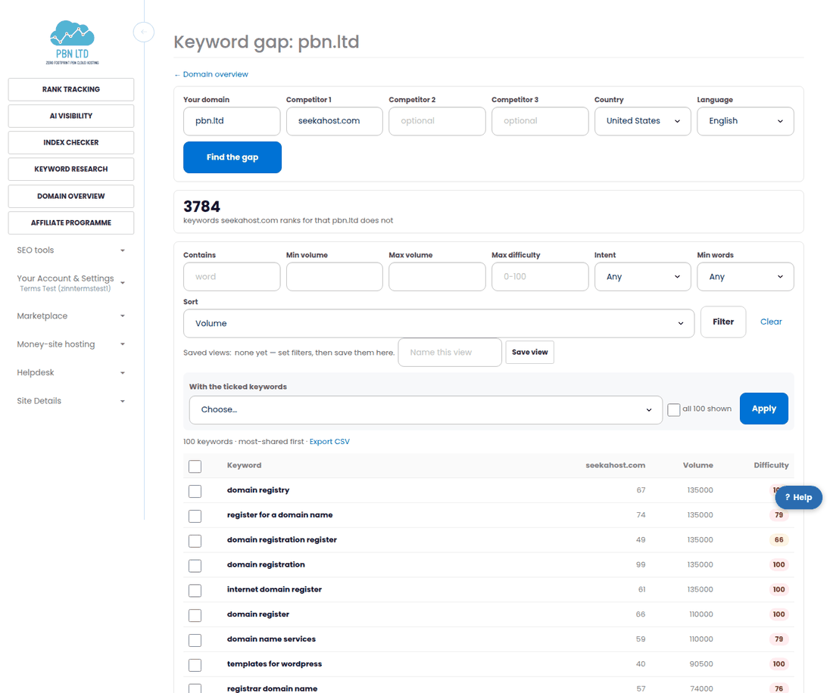Click volume 90500 for templates for wordpress
The height and width of the screenshot is (693, 833).
click(x=701, y=663)
